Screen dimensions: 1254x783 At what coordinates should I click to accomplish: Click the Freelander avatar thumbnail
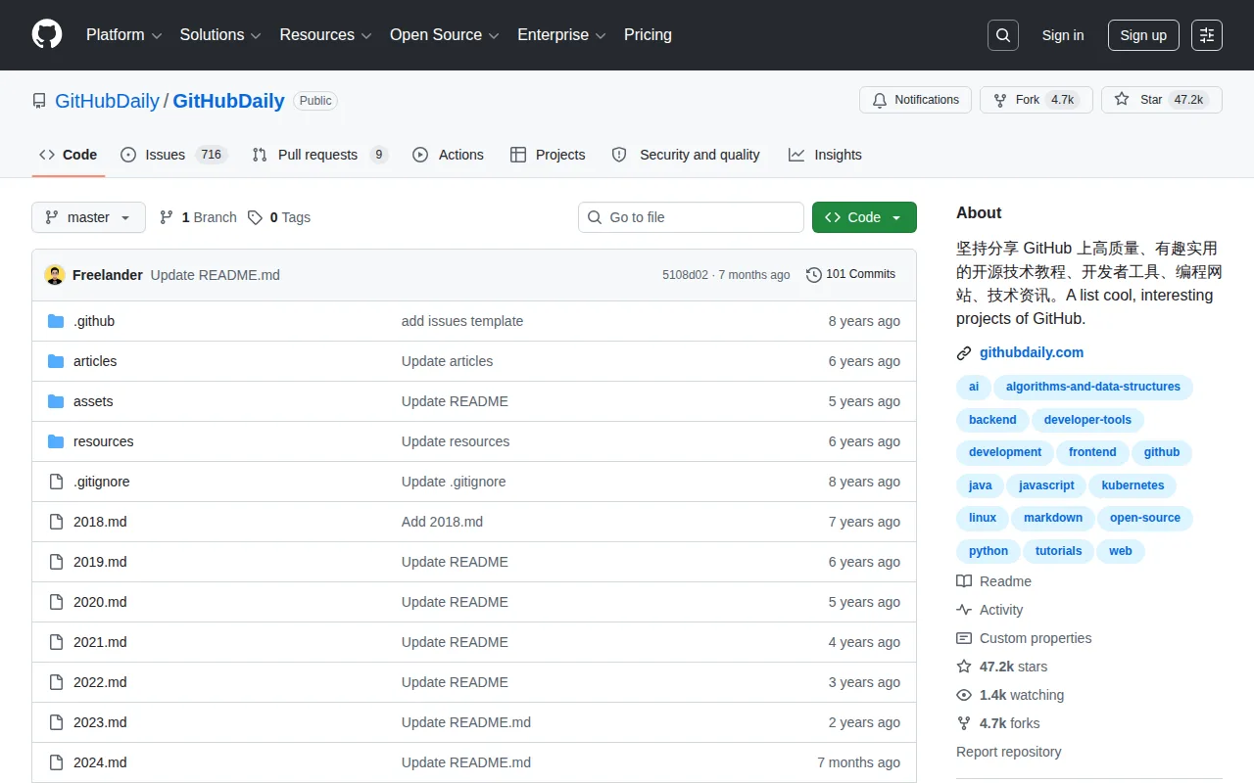[55, 275]
